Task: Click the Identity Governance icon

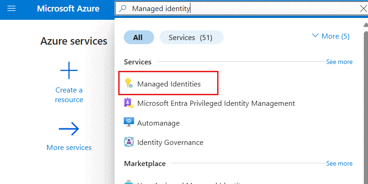Action: (x=129, y=142)
